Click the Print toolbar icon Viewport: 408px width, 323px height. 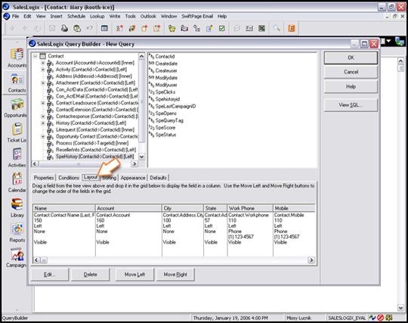pyautogui.click(x=64, y=28)
